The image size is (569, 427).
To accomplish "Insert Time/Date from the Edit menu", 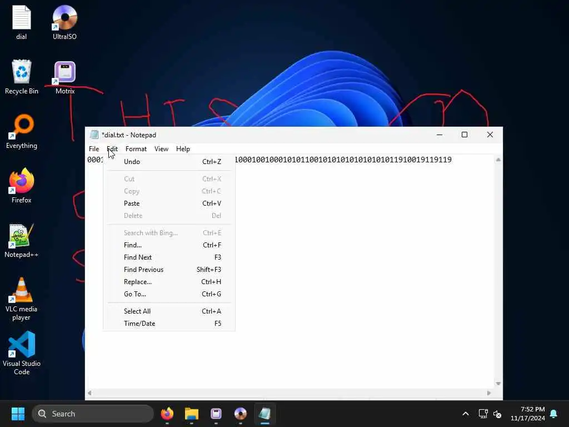I will coord(169,324).
